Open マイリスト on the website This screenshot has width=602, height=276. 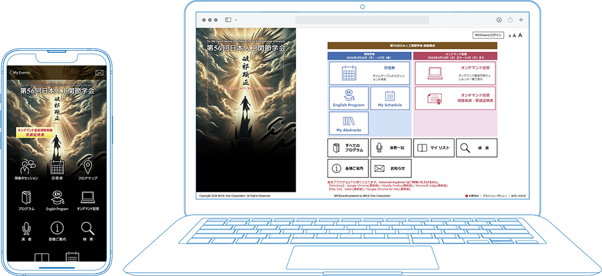433,147
